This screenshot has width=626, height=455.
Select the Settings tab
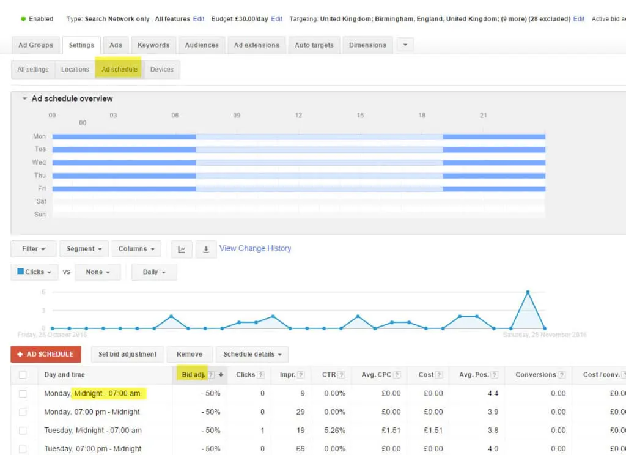point(81,45)
